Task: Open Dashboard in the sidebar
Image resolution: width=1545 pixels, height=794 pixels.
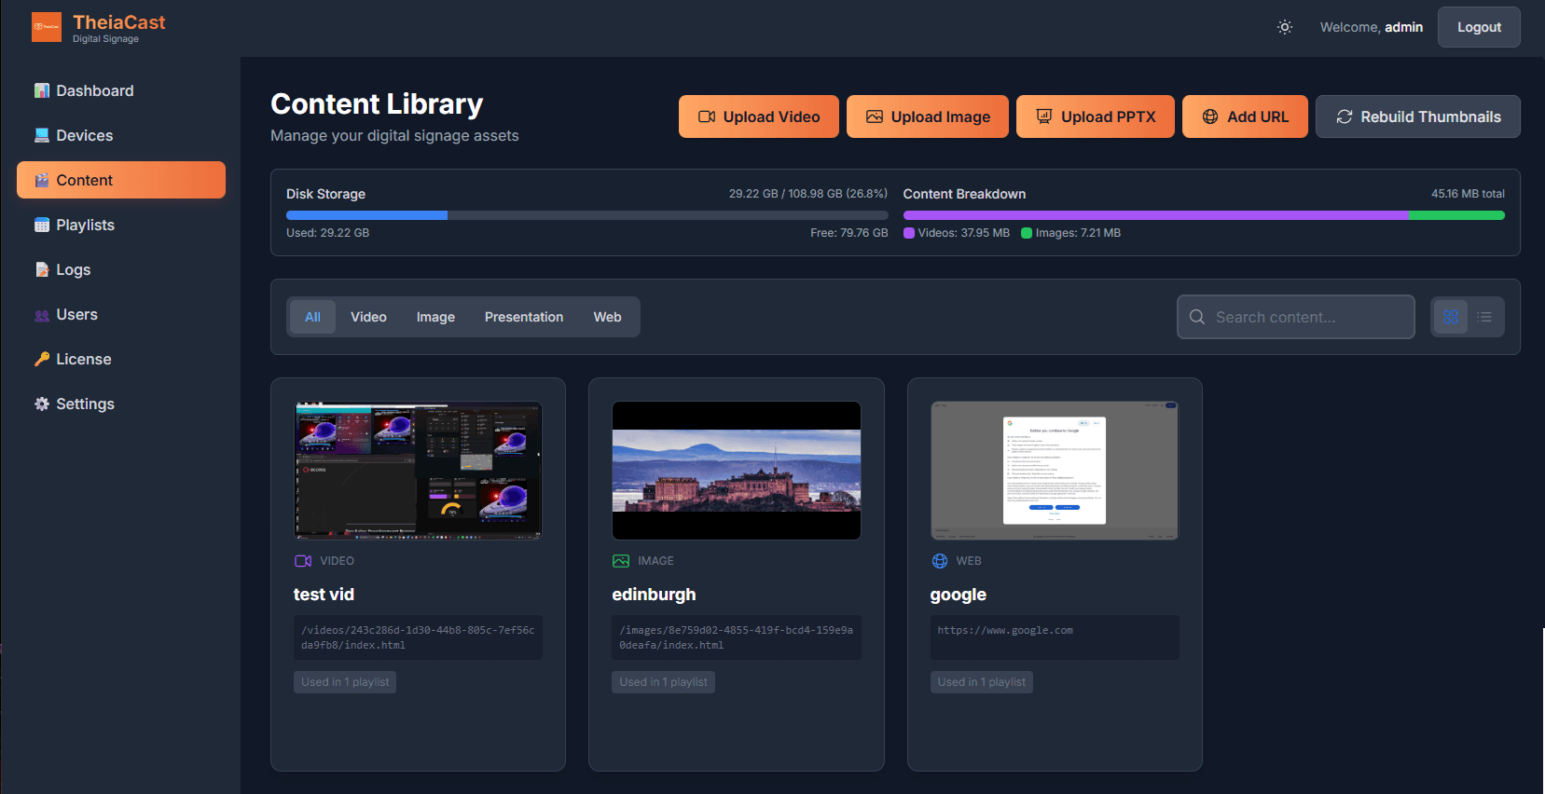Action: click(x=121, y=90)
